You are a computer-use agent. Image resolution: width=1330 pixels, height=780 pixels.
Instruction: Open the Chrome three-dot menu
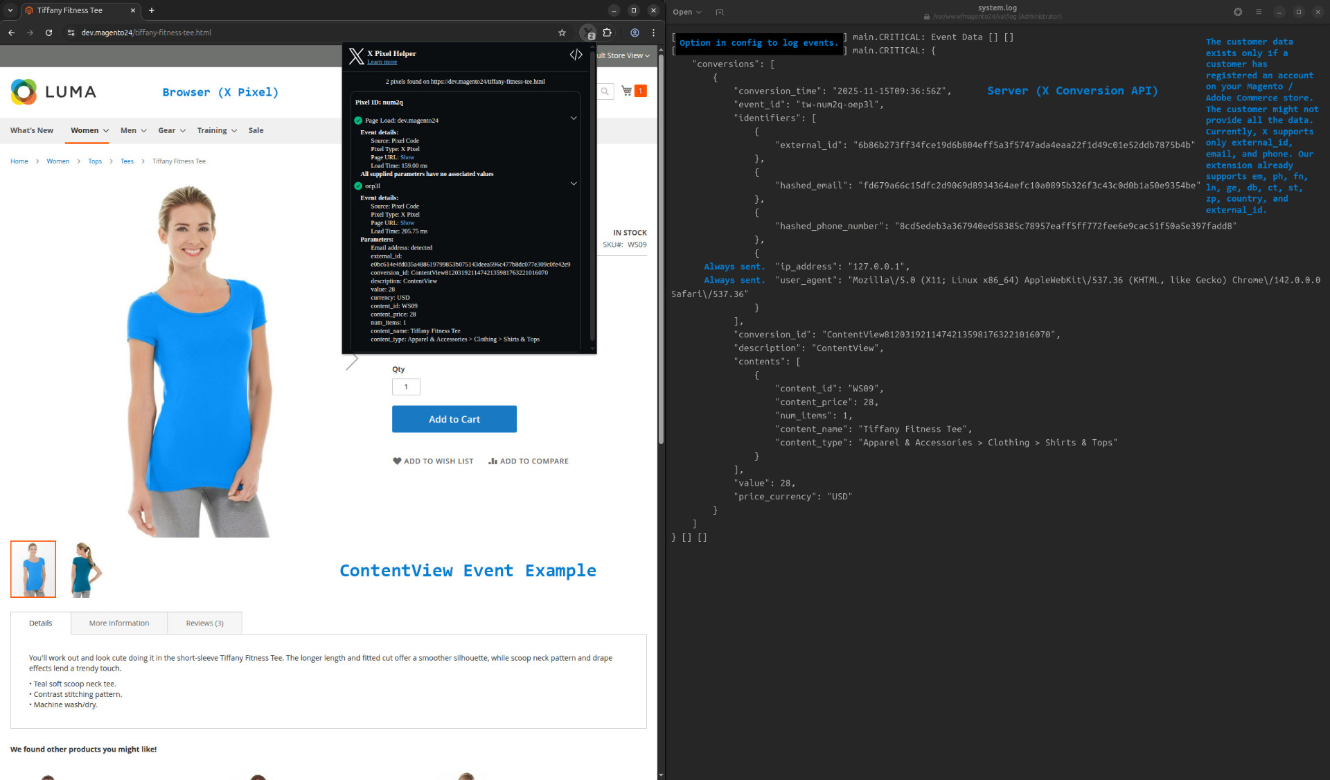click(x=653, y=33)
